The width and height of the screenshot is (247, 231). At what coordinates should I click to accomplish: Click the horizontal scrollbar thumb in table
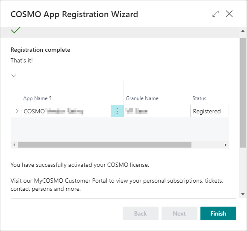coord(105,145)
